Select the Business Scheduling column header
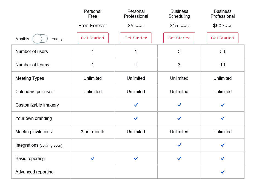The height and width of the screenshot is (180, 259). [x=179, y=14]
